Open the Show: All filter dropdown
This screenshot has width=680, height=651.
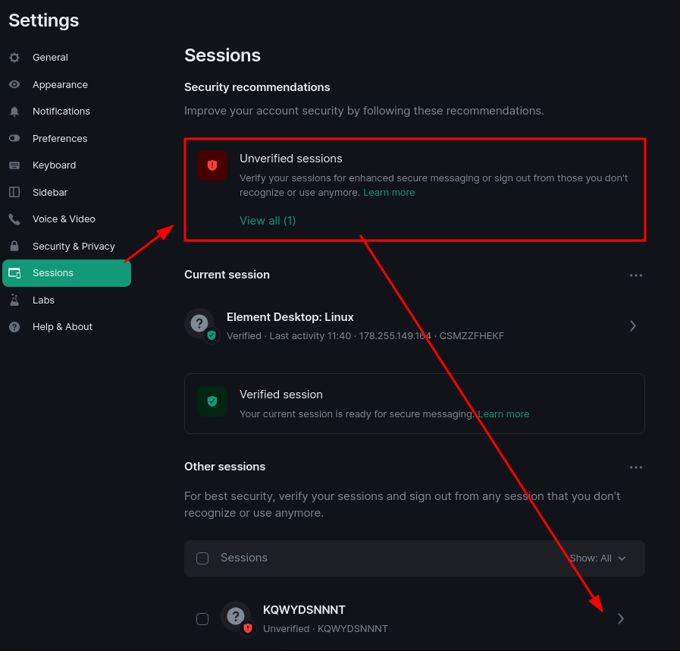(x=597, y=558)
